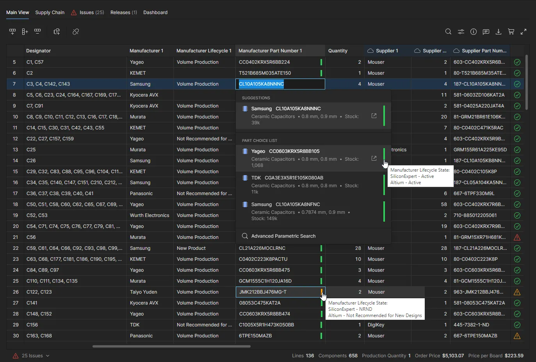Click the add component chip icon

57,32
